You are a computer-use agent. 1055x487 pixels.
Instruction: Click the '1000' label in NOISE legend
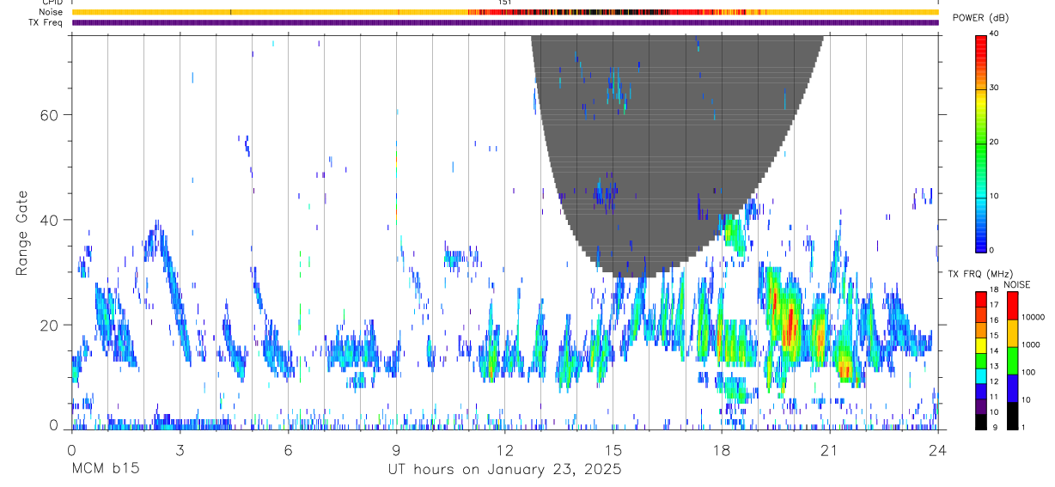[1031, 344]
